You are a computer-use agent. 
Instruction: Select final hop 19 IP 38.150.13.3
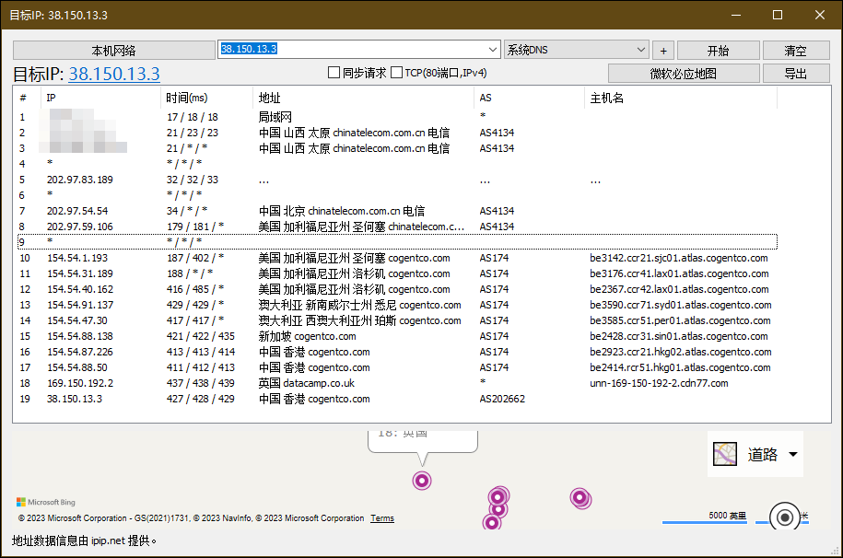[75, 399]
